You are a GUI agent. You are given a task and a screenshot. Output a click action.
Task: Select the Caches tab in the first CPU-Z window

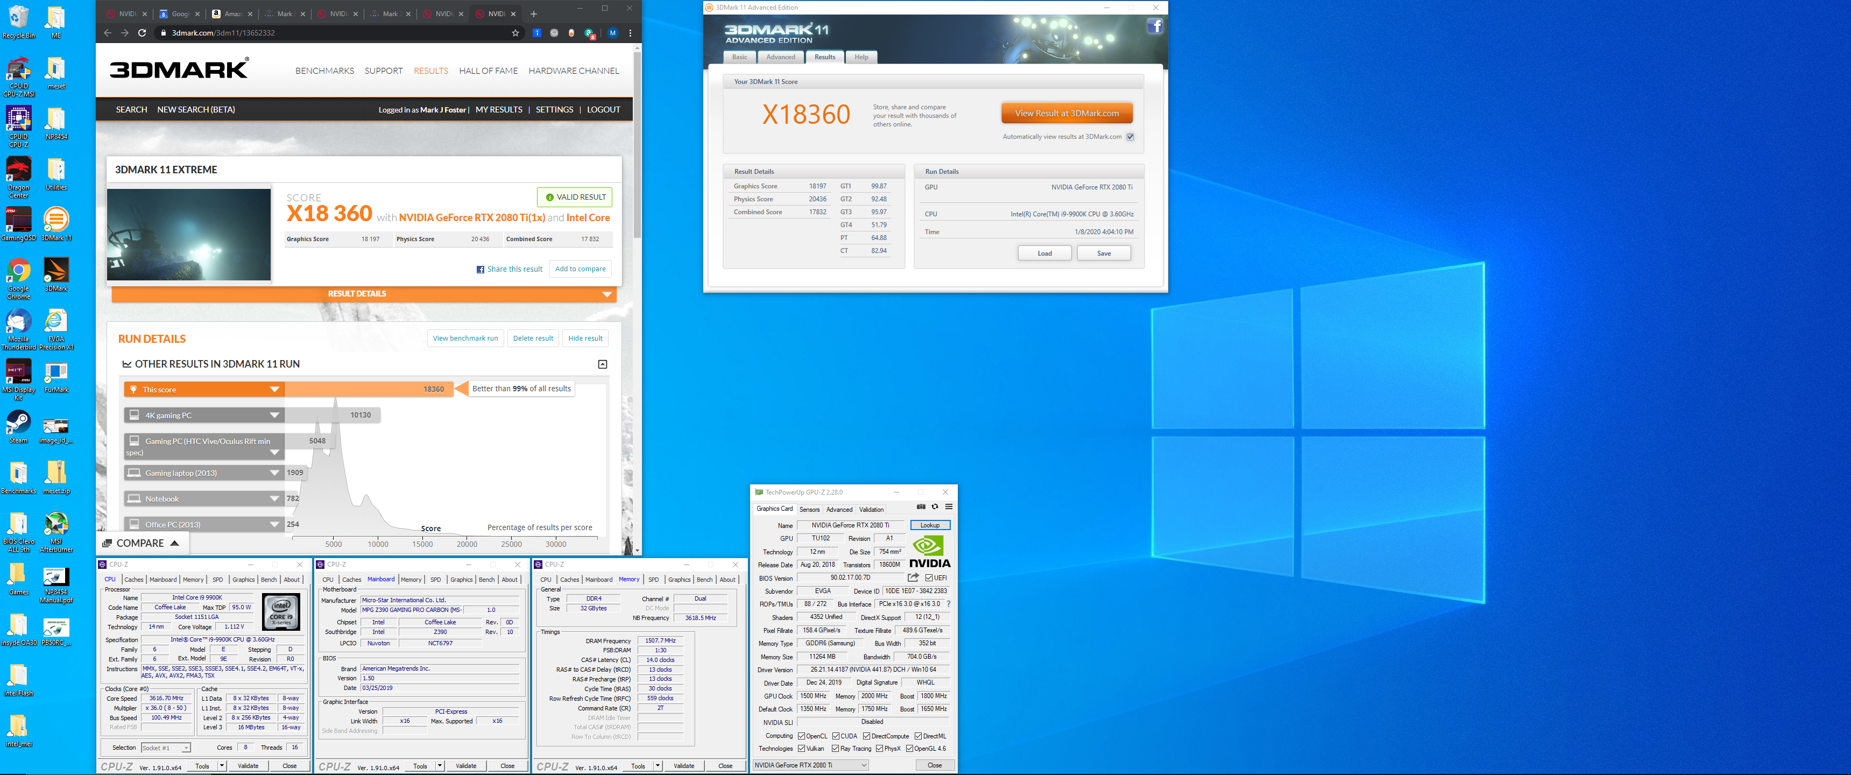[133, 580]
